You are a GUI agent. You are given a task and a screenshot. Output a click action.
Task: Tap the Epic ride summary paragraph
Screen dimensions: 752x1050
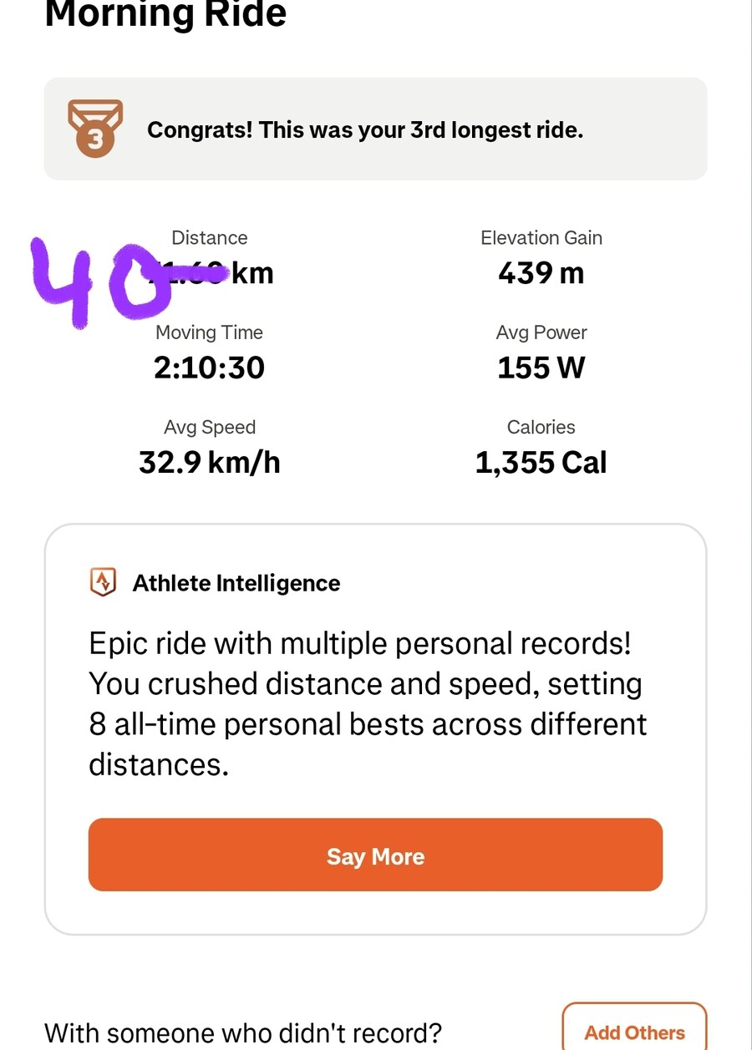click(x=368, y=704)
